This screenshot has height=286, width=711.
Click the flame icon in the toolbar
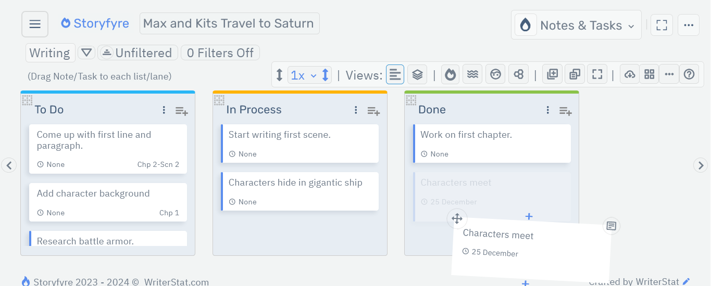click(x=451, y=74)
